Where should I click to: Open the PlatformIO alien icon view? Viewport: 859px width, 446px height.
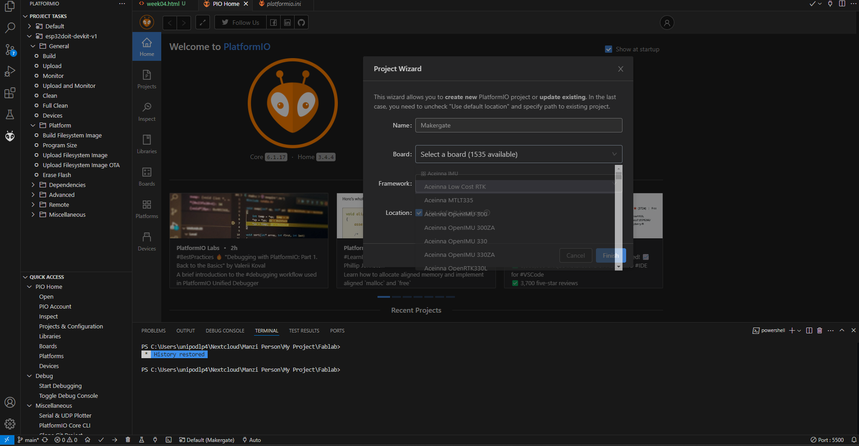point(10,136)
